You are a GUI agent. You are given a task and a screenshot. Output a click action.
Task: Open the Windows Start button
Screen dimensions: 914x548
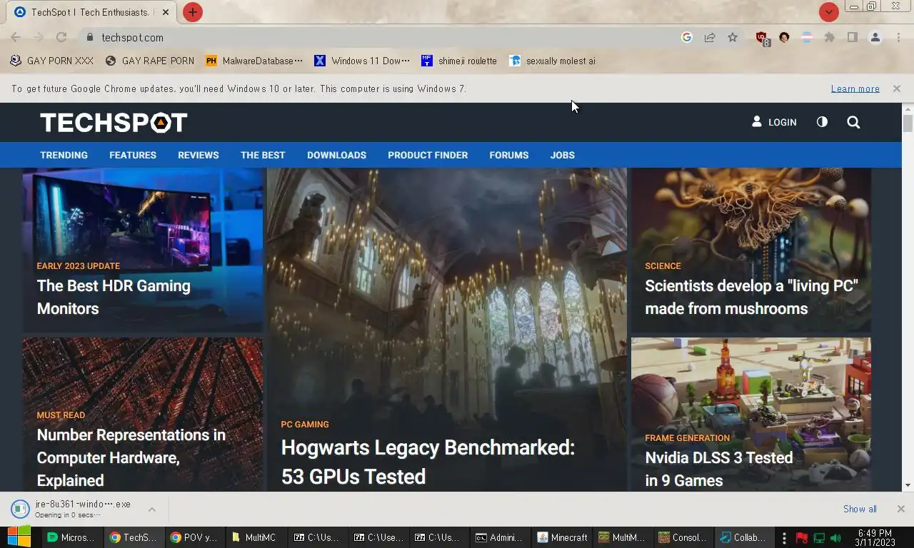coord(19,537)
